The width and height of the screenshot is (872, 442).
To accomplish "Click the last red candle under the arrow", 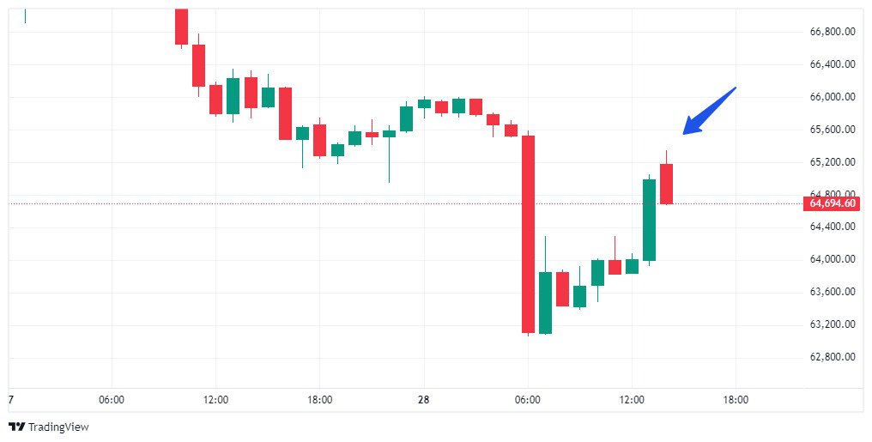I will tap(666, 184).
